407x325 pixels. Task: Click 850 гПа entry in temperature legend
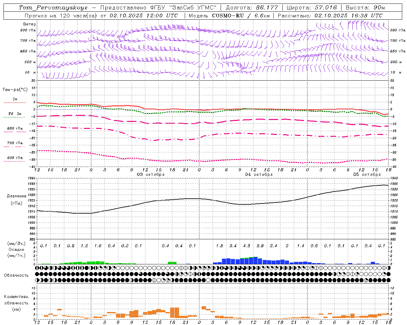click(x=15, y=129)
